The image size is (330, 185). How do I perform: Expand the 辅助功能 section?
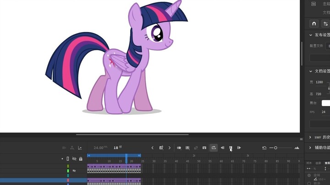tap(310, 148)
